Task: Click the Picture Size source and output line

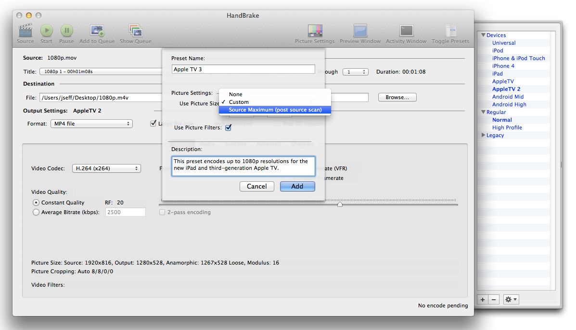Action: (155, 263)
